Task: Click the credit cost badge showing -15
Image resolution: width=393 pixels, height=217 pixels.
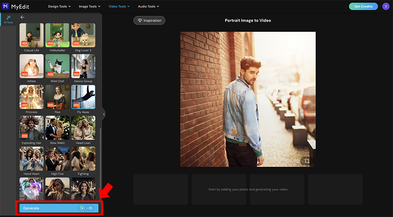Action: pyautogui.click(x=86, y=208)
